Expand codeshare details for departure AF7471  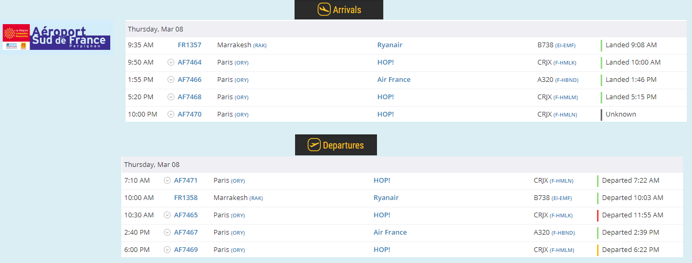tap(167, 181)
